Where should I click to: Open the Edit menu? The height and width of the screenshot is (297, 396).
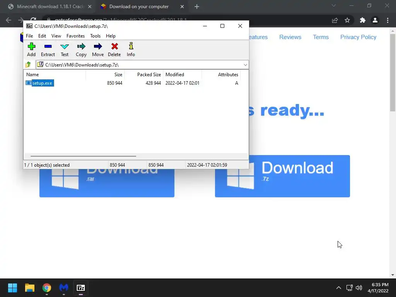coord(42,36)
